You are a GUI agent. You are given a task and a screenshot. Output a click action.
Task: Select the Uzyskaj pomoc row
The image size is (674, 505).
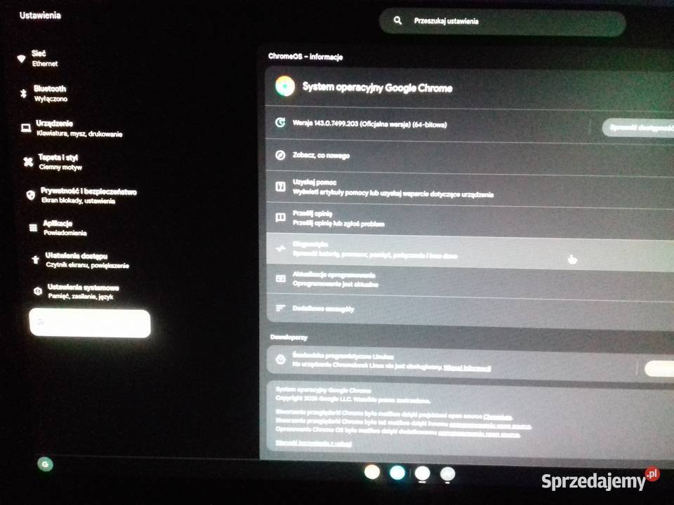point(393,188)
